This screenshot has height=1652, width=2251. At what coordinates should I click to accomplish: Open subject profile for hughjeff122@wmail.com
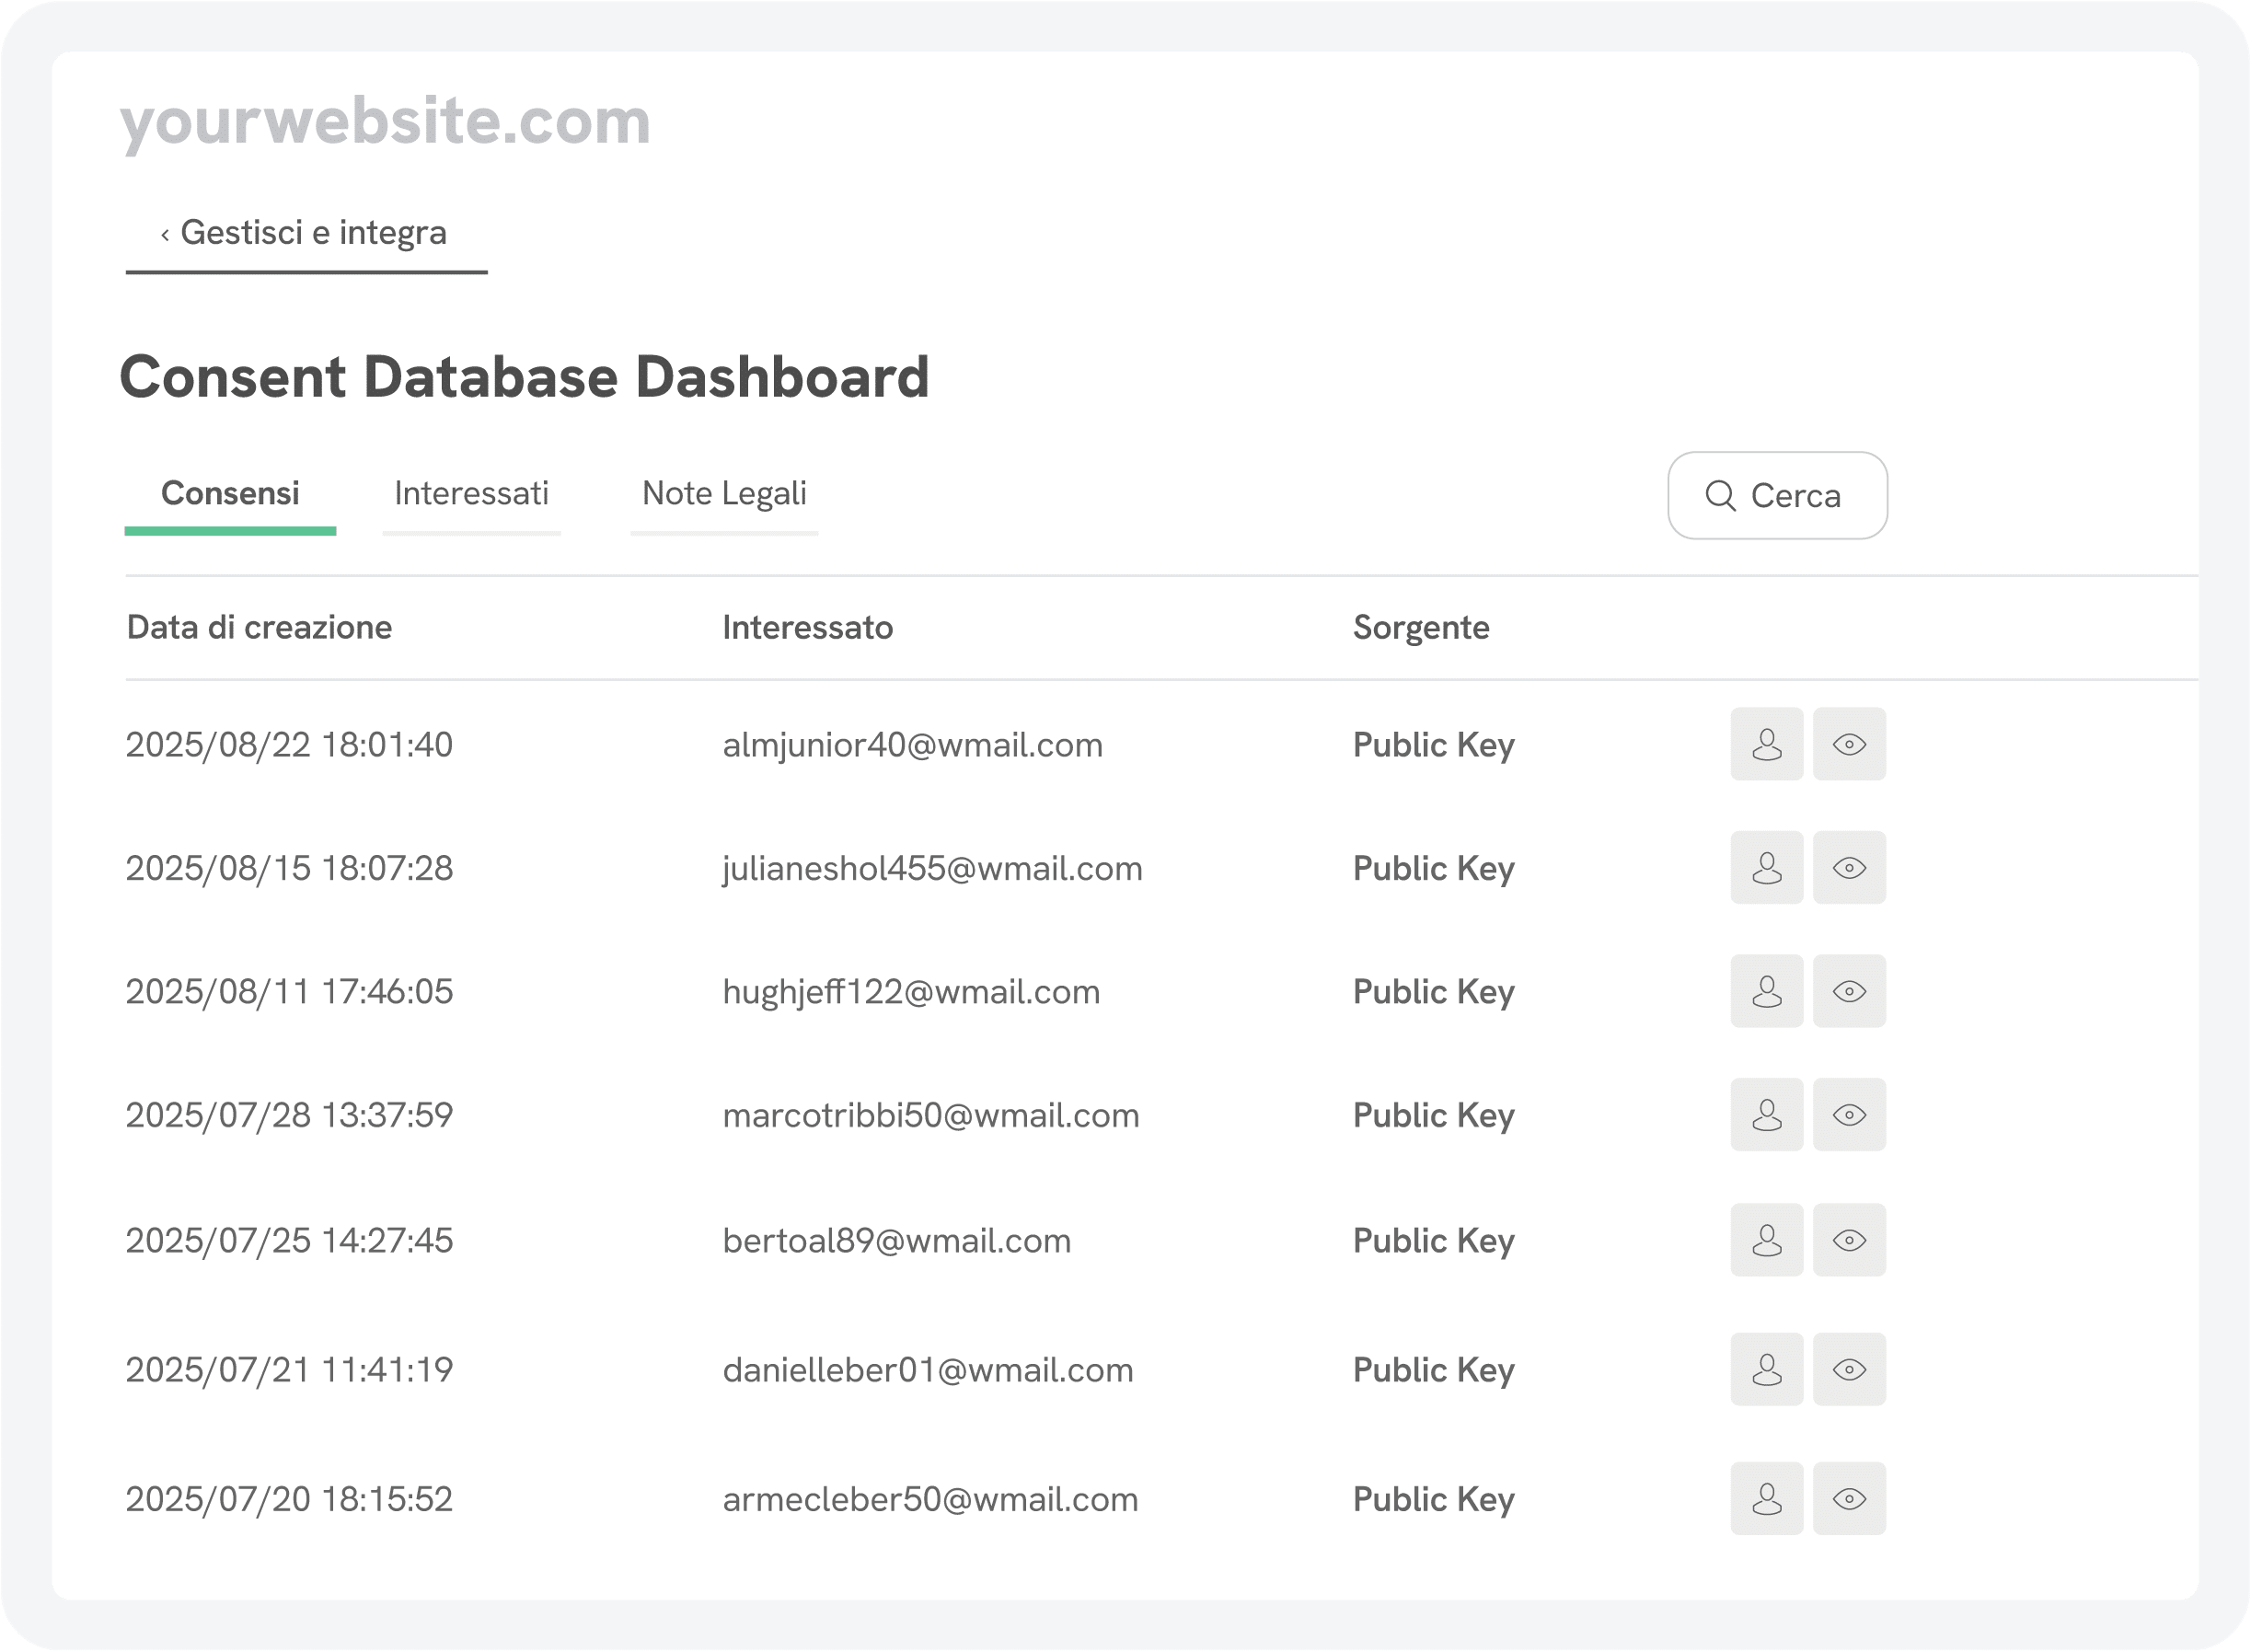1766,991
